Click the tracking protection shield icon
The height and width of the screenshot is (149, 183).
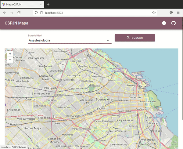pos(36,13)
